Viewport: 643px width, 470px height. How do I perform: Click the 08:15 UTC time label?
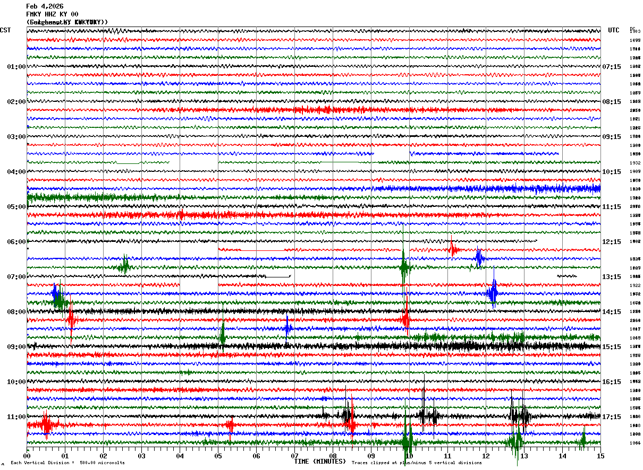coord(612,102)
